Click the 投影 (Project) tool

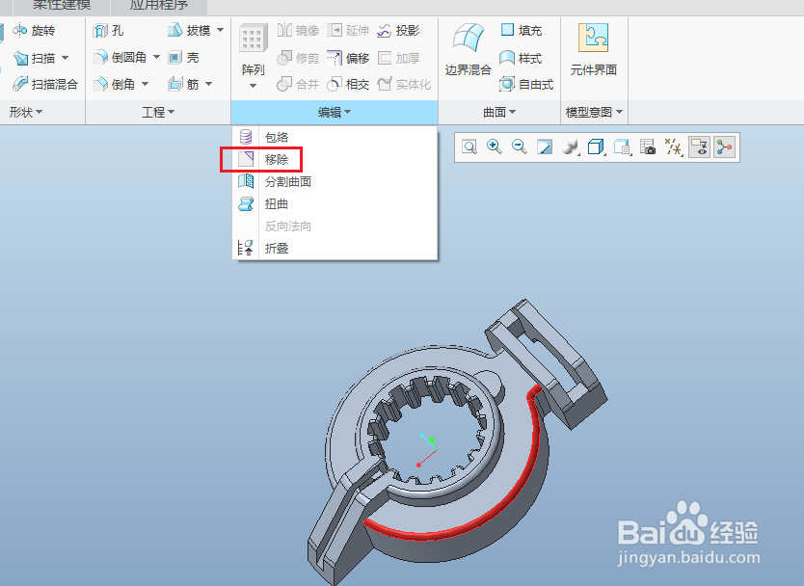tap(398, 31)
